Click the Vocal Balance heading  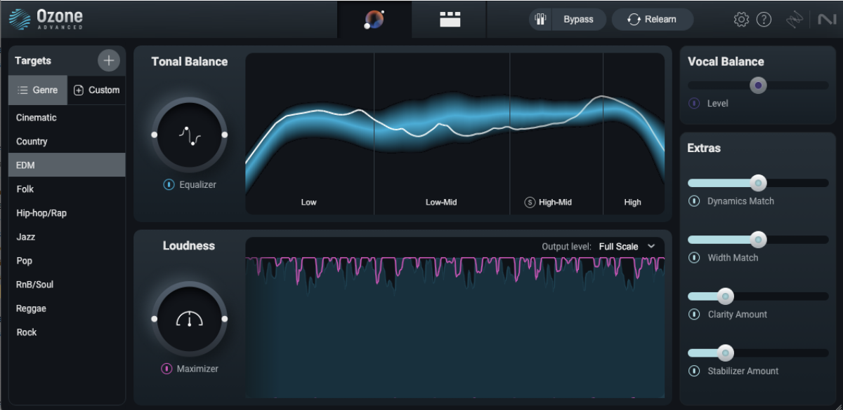[726, 62]
